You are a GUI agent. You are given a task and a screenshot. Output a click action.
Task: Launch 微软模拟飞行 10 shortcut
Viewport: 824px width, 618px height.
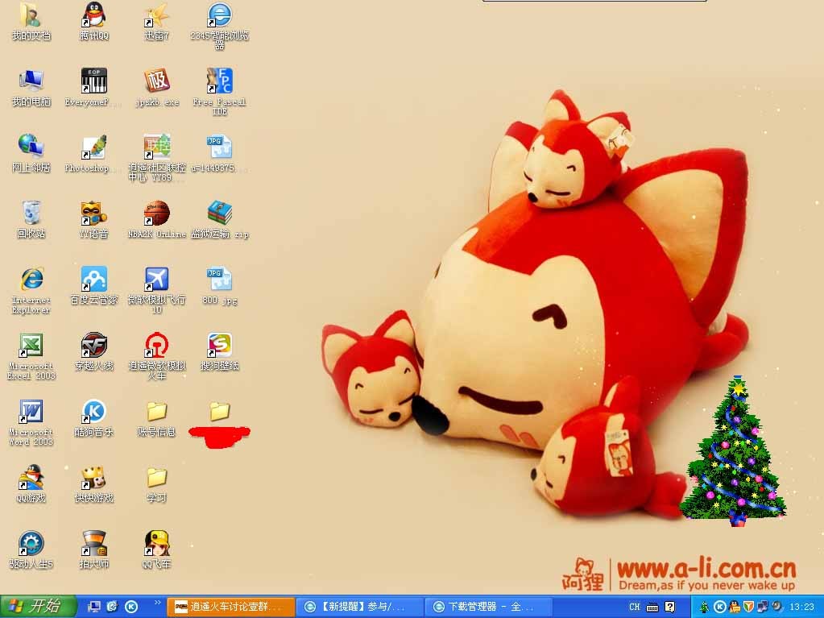pyautogui.click(x=156, y=280)
